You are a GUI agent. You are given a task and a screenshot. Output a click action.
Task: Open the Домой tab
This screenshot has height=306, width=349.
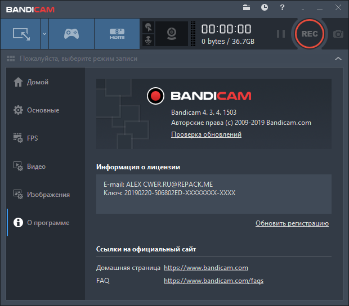point(38,82)
